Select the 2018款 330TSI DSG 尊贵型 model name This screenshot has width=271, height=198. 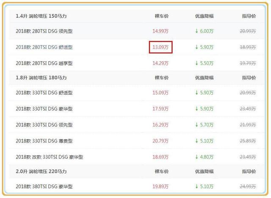tap(44, 141)
